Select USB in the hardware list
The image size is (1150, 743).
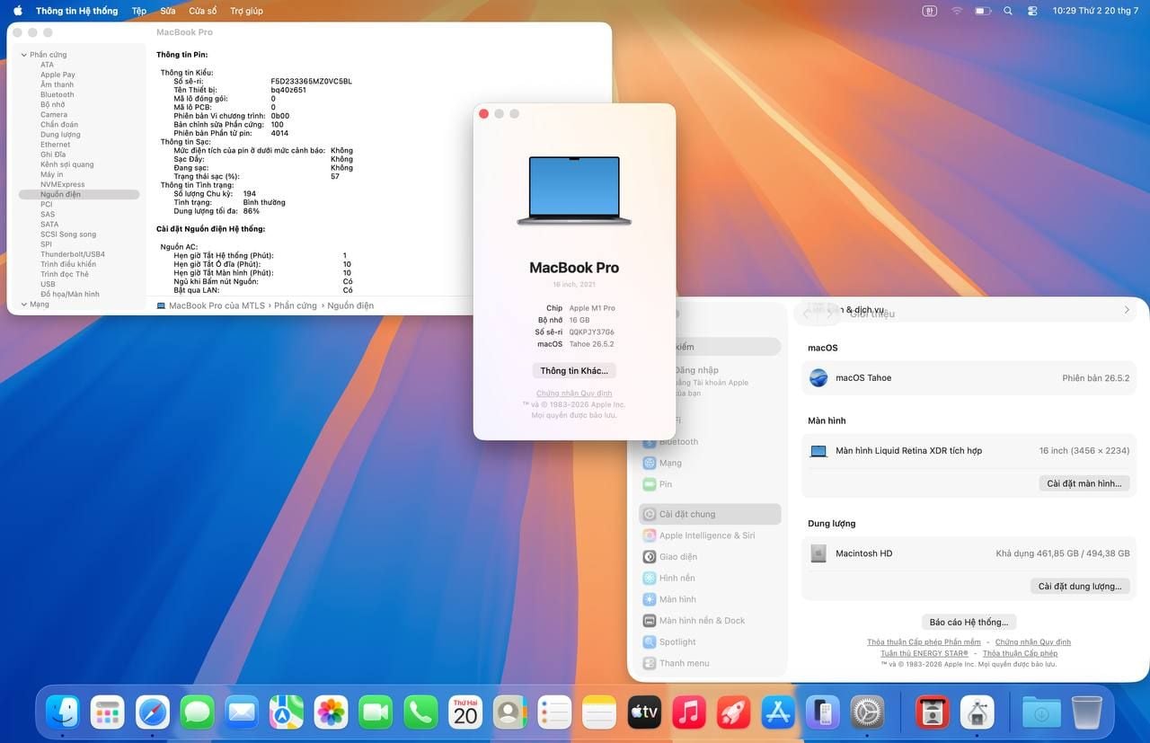tap(48, 284)
